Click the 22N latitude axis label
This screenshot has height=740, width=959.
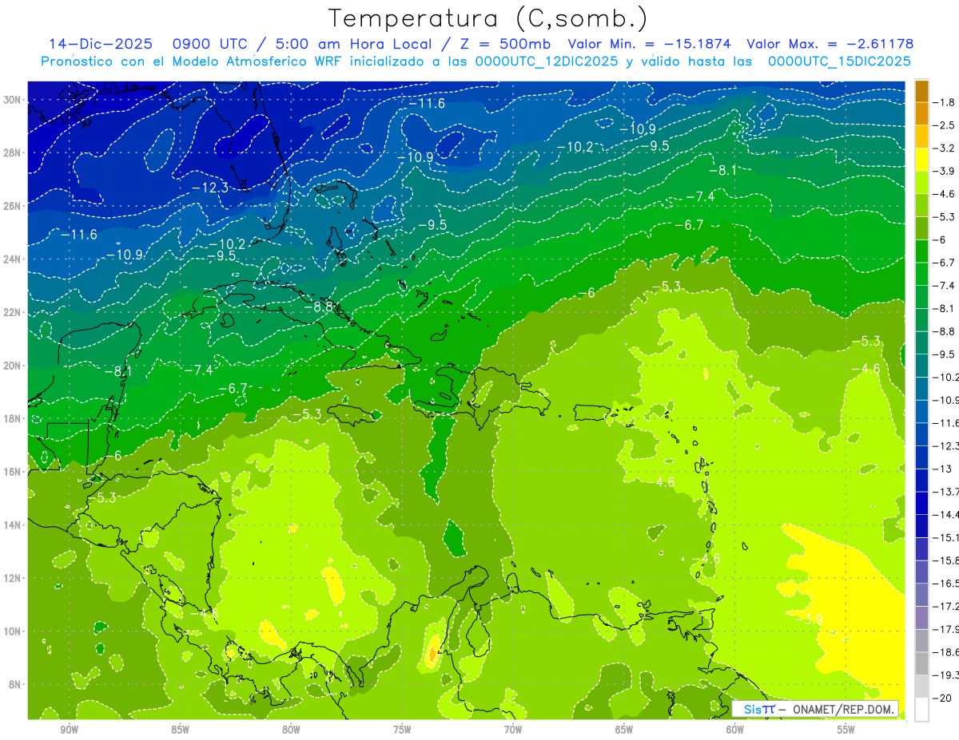13,312
